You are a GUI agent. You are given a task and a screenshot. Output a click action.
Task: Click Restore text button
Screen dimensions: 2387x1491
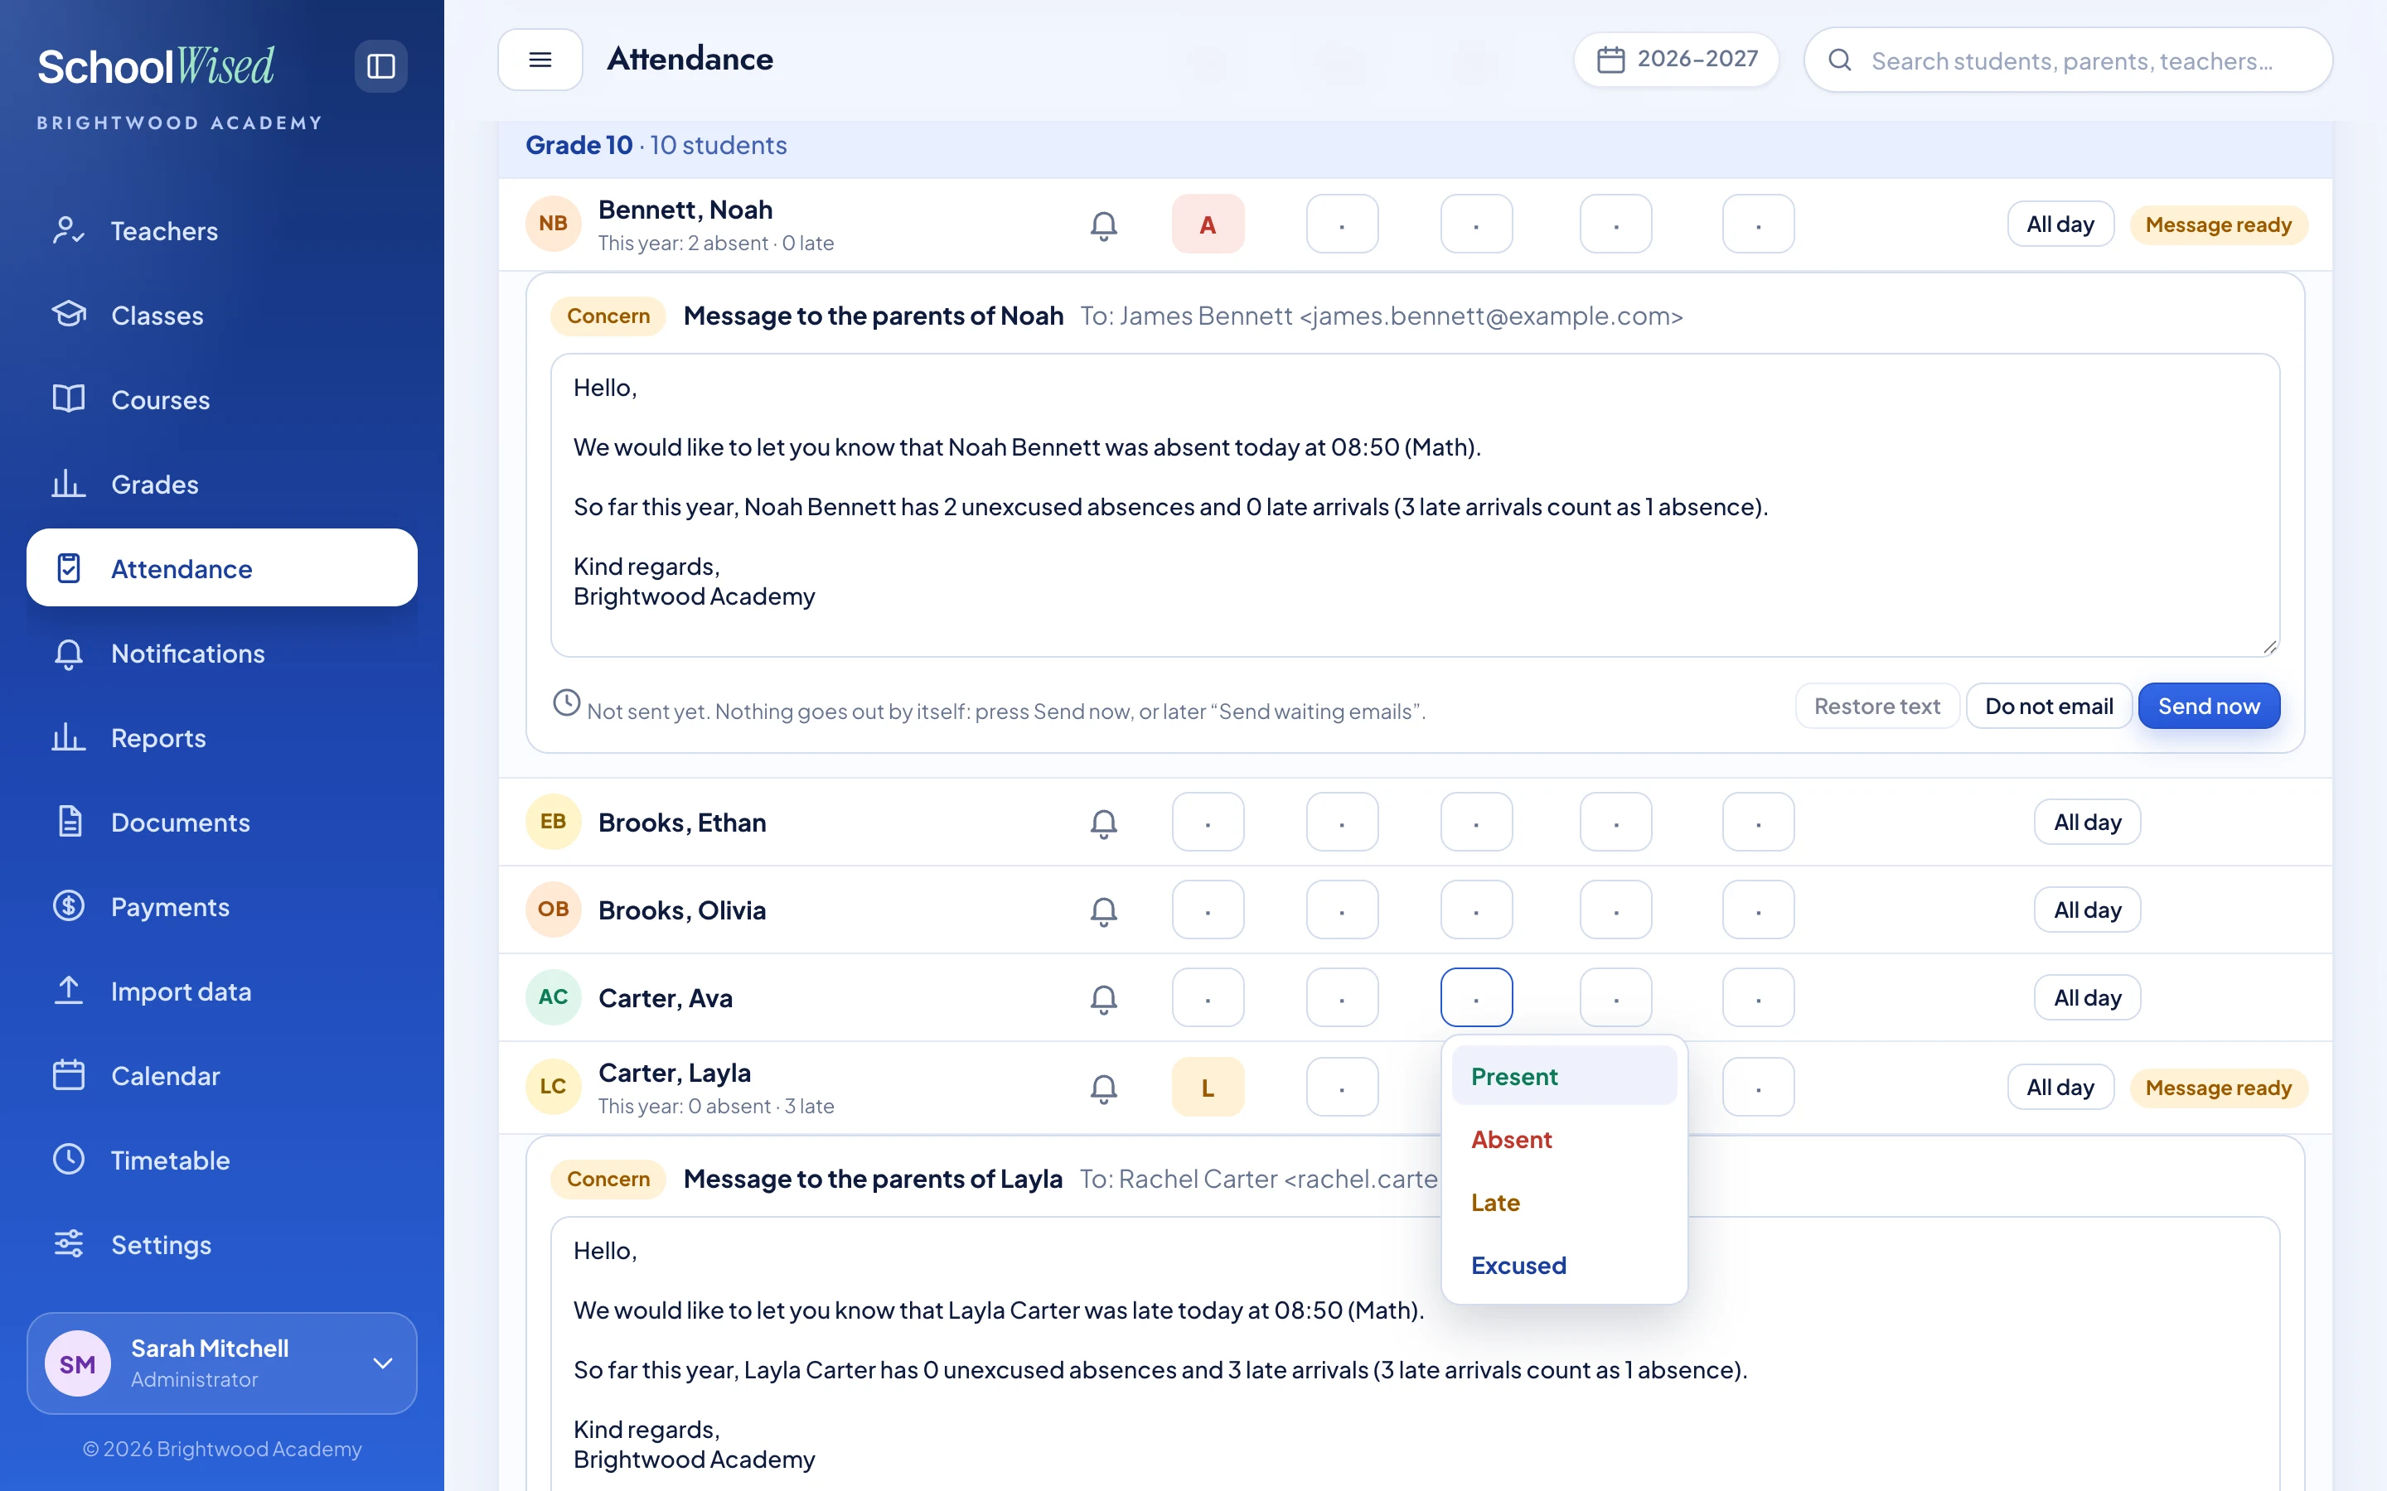[x=1877, y=706]
